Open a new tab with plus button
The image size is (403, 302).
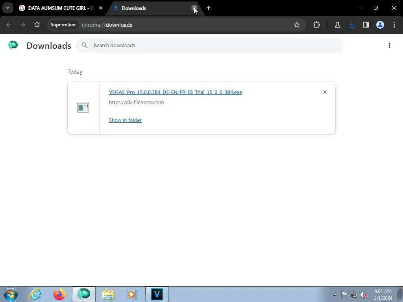pos(209,8)
